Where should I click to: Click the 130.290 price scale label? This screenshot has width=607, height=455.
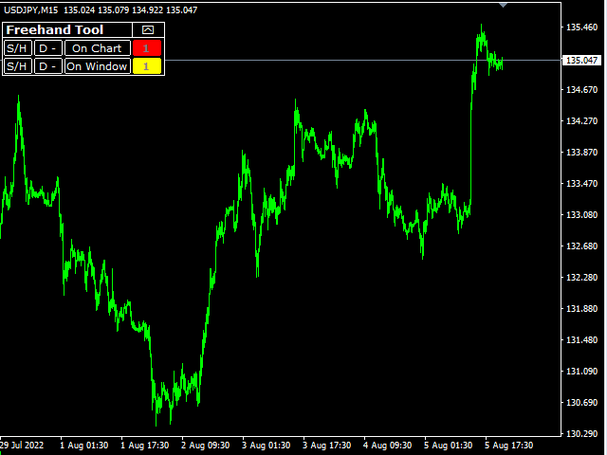tap(581, 434)
